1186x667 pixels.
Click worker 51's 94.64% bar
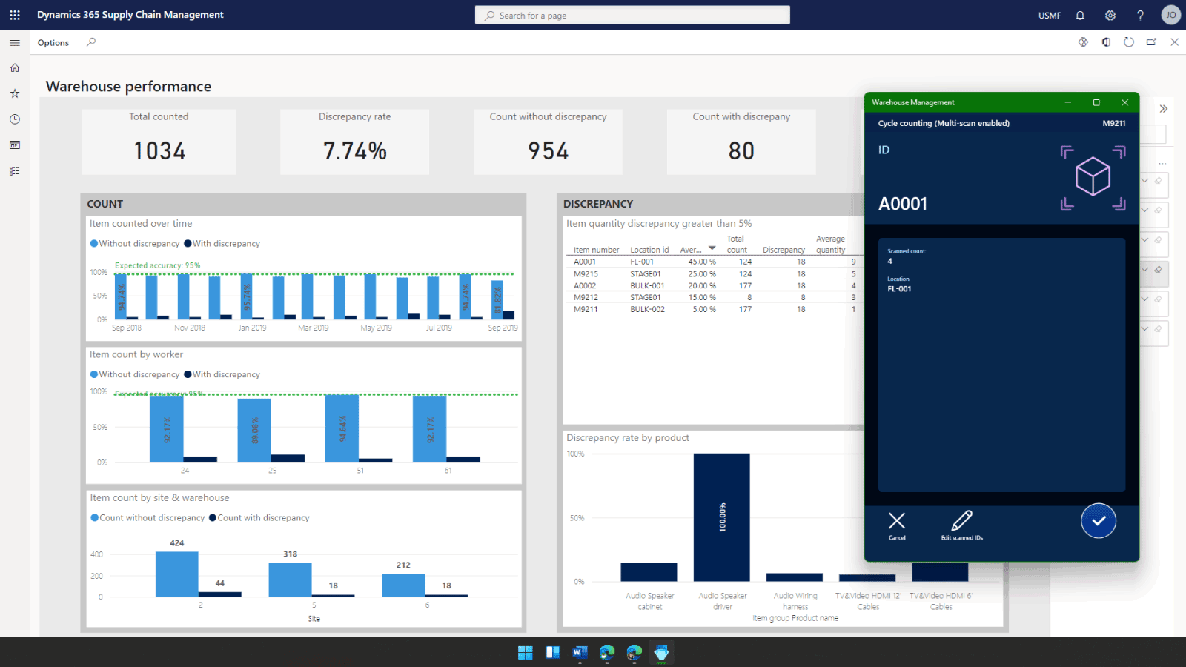pos(342,428)
